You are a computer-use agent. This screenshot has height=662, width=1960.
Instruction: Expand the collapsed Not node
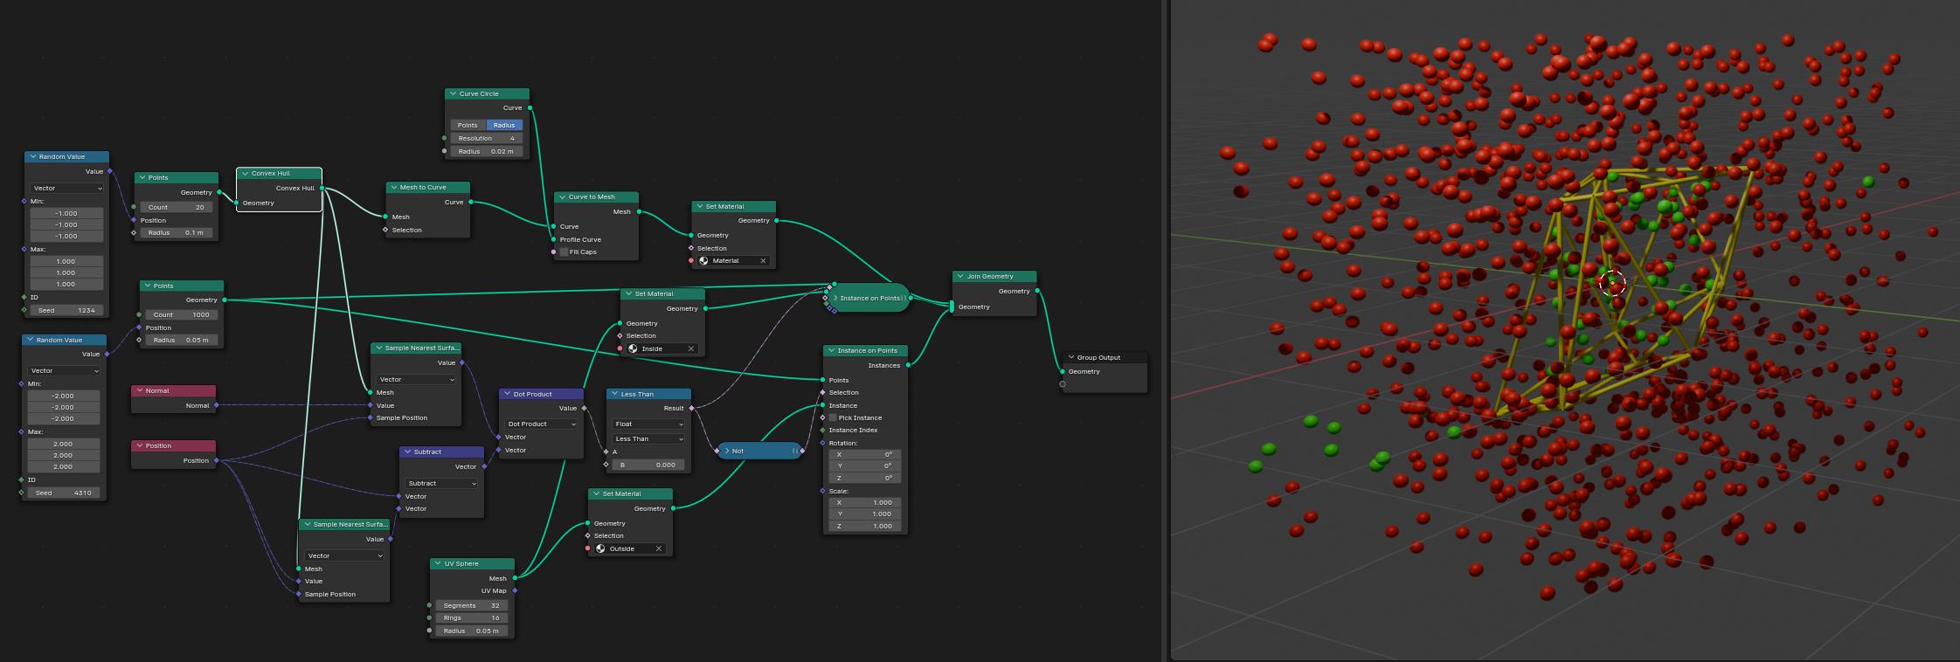(x=726, y=451)
